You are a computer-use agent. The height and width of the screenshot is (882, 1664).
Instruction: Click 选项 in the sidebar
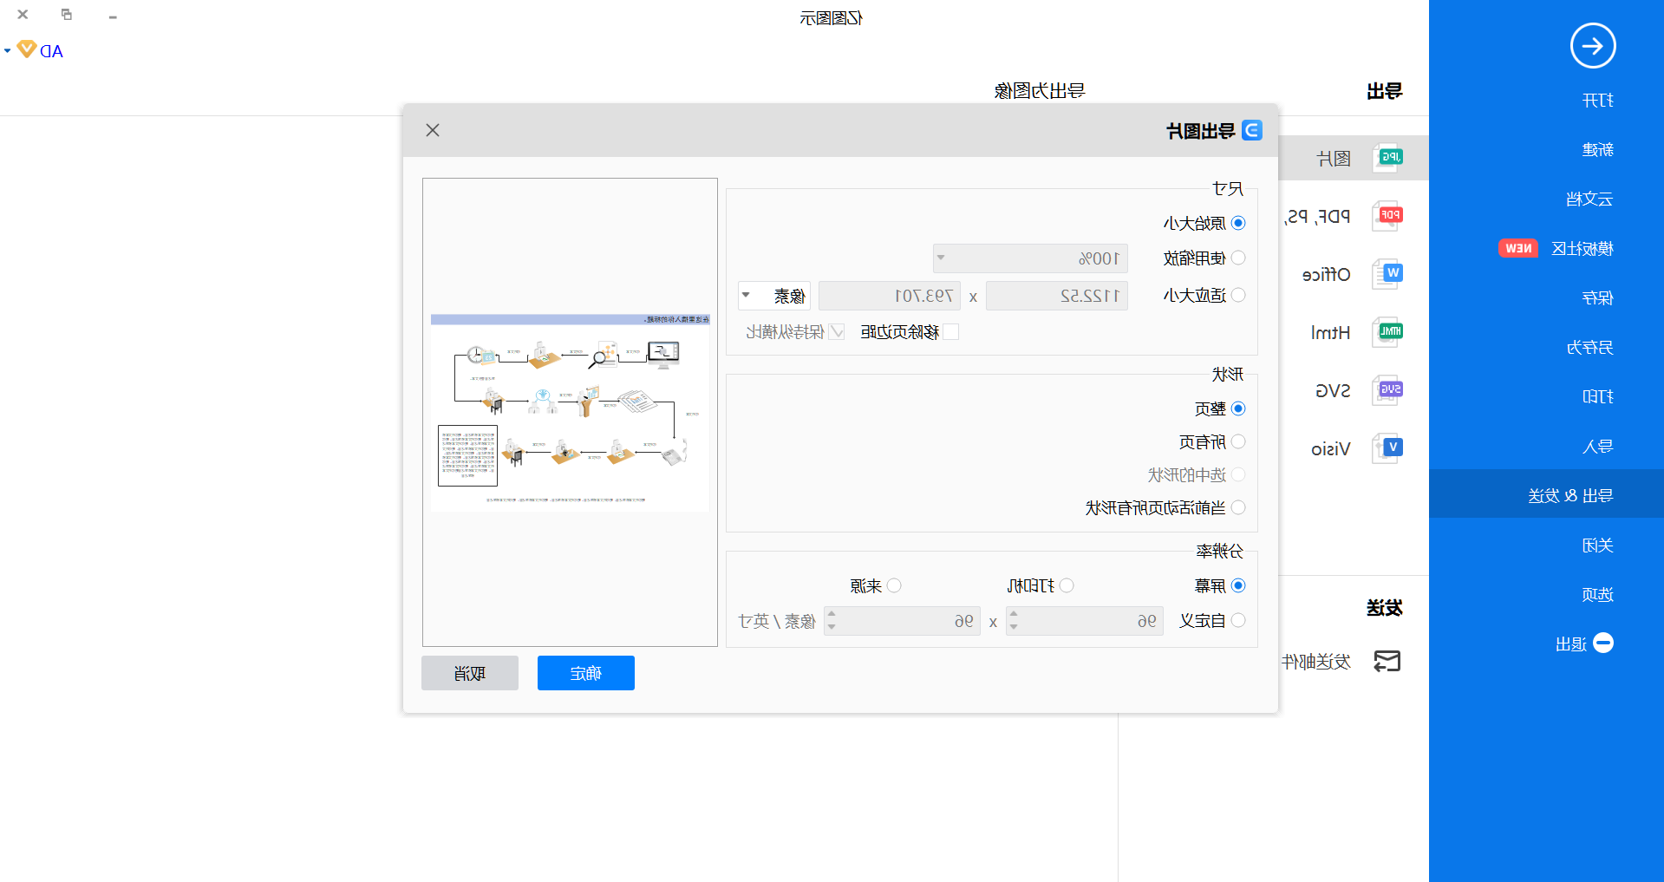[x=1597, y=595]
